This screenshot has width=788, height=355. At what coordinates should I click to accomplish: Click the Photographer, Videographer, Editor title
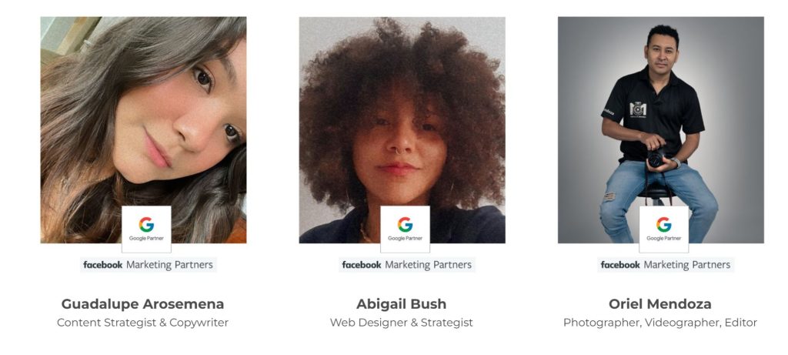[x=659, y=323]
